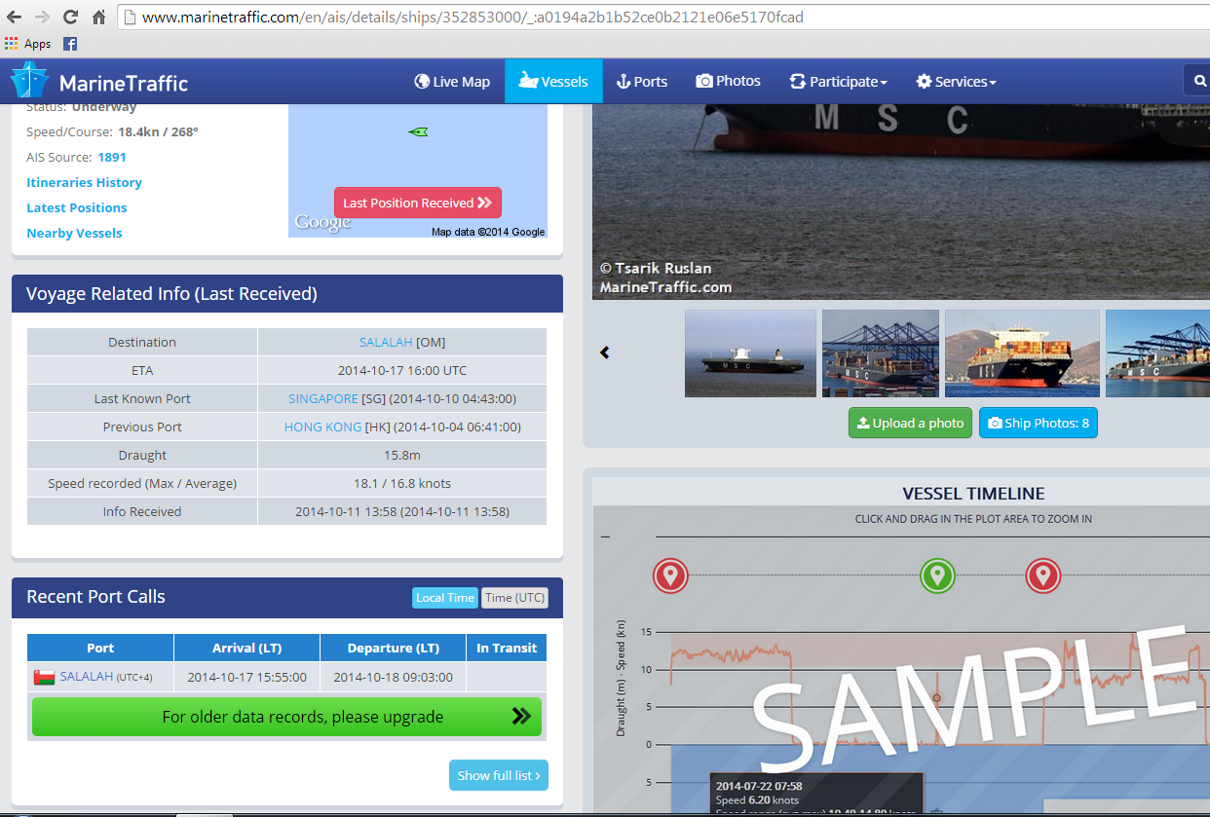Image resolution: width=1210 pixels, height=817 pixels.
Task: Click the red timeline pin right of green
Action: [x=1042, y=576]
